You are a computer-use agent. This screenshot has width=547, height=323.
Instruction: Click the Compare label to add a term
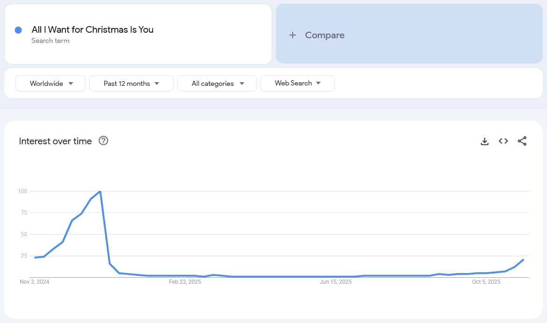[324, 35]
